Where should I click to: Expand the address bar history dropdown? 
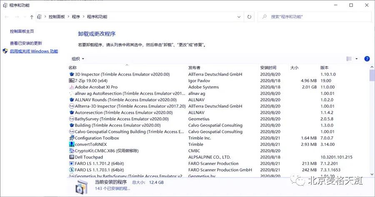[x=239, y=17]
